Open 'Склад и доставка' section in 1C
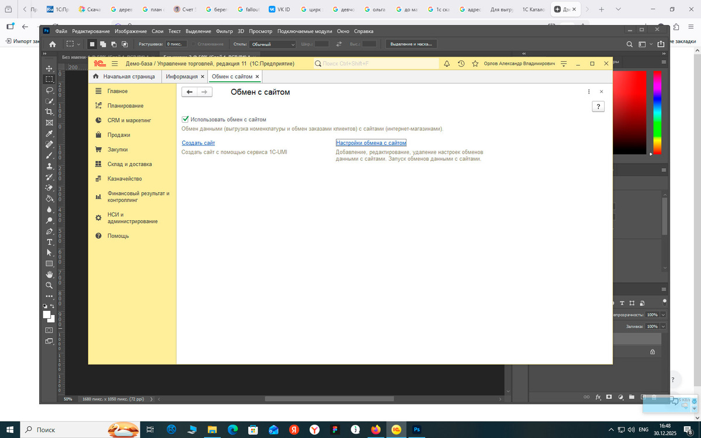Image resolution: width=701 pixels, height=438 pixels. (x=130, y=164)
